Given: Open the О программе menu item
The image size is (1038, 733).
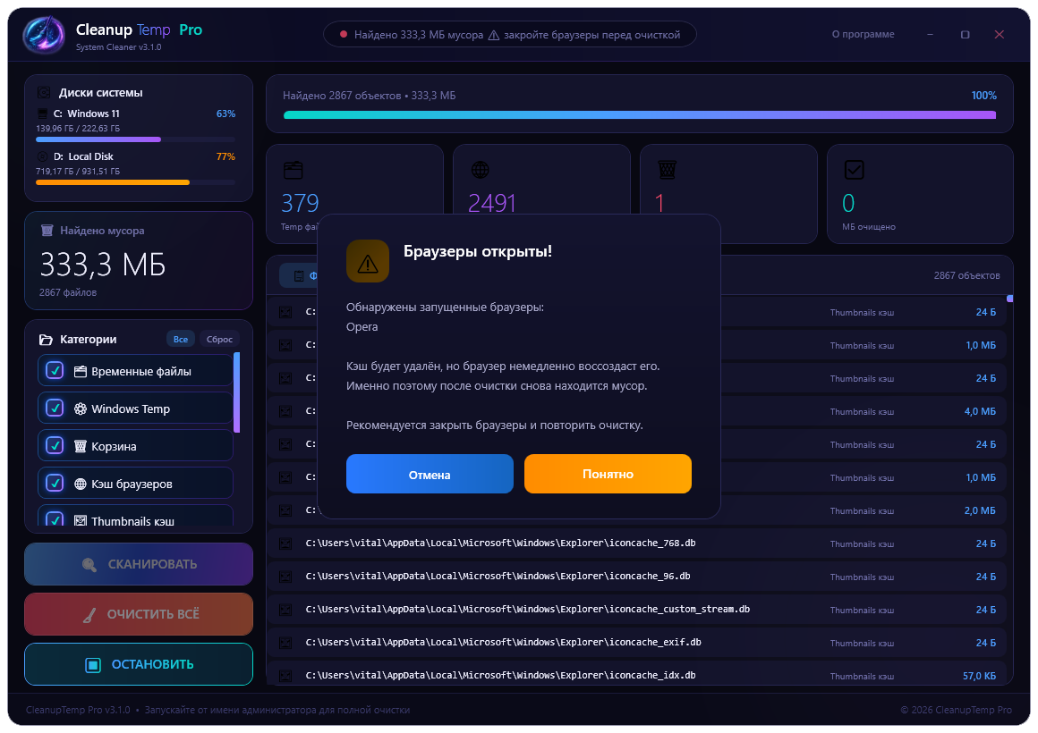Looking at the screenshot, I should coord(863,34).
